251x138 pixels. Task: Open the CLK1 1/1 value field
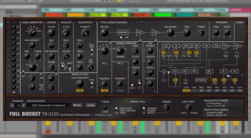point(186,91)
